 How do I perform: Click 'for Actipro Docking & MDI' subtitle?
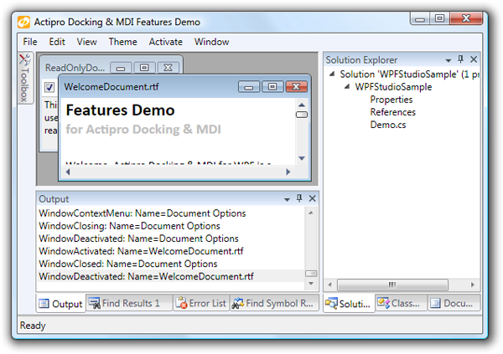click(143, 130)
